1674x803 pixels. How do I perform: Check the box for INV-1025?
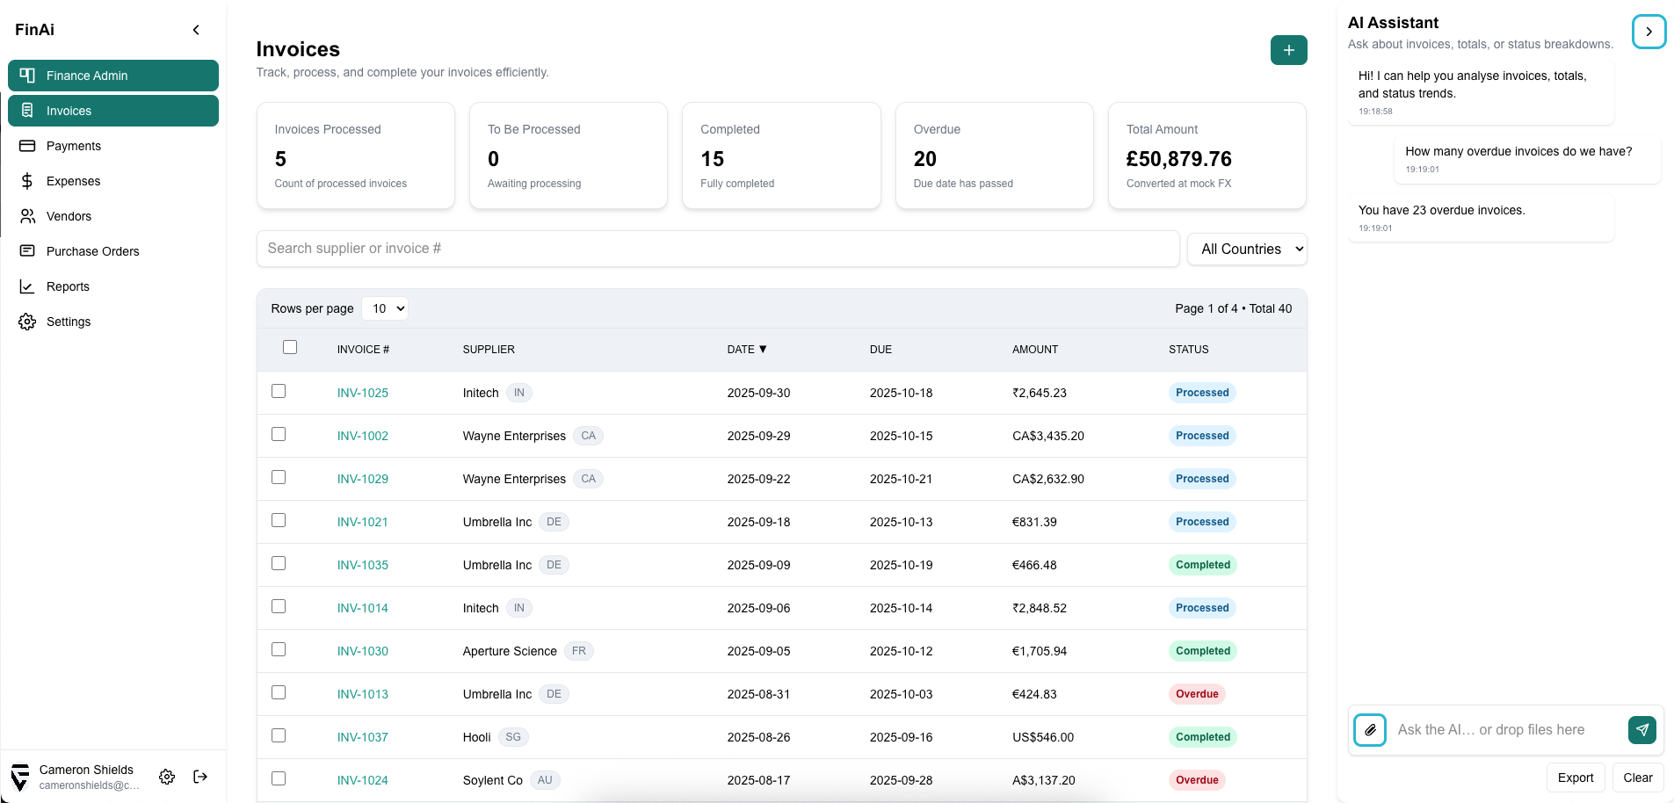point(279,392)
